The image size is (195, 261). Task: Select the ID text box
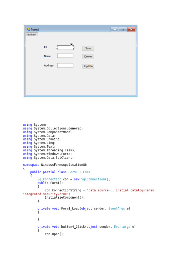click(65, 48)
